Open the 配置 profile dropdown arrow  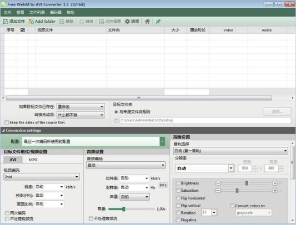[162, 141]
